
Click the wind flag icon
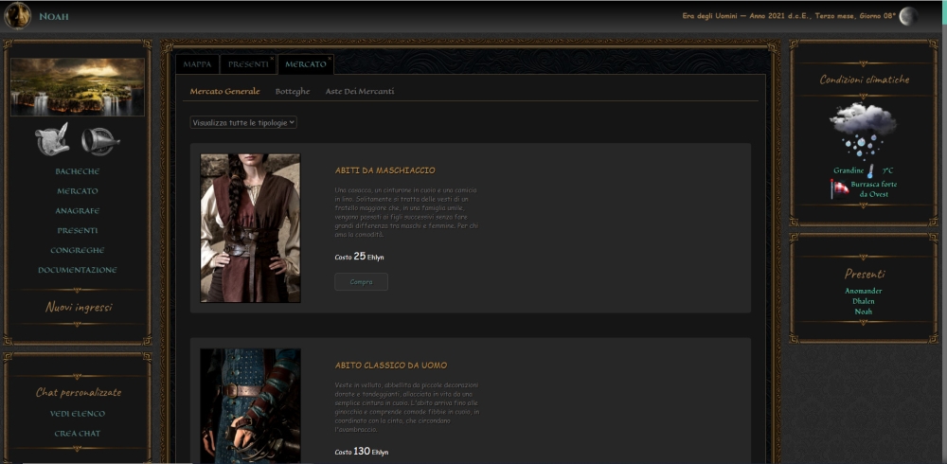coord(839,188)
